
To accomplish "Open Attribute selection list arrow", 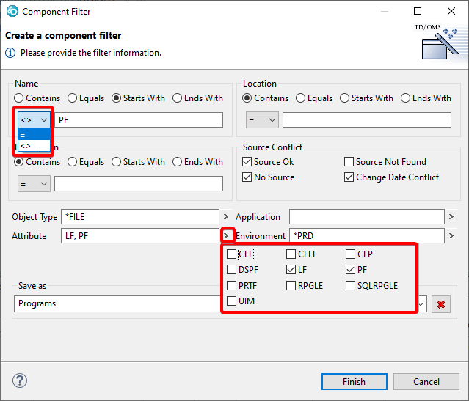I will pos(226,236).
